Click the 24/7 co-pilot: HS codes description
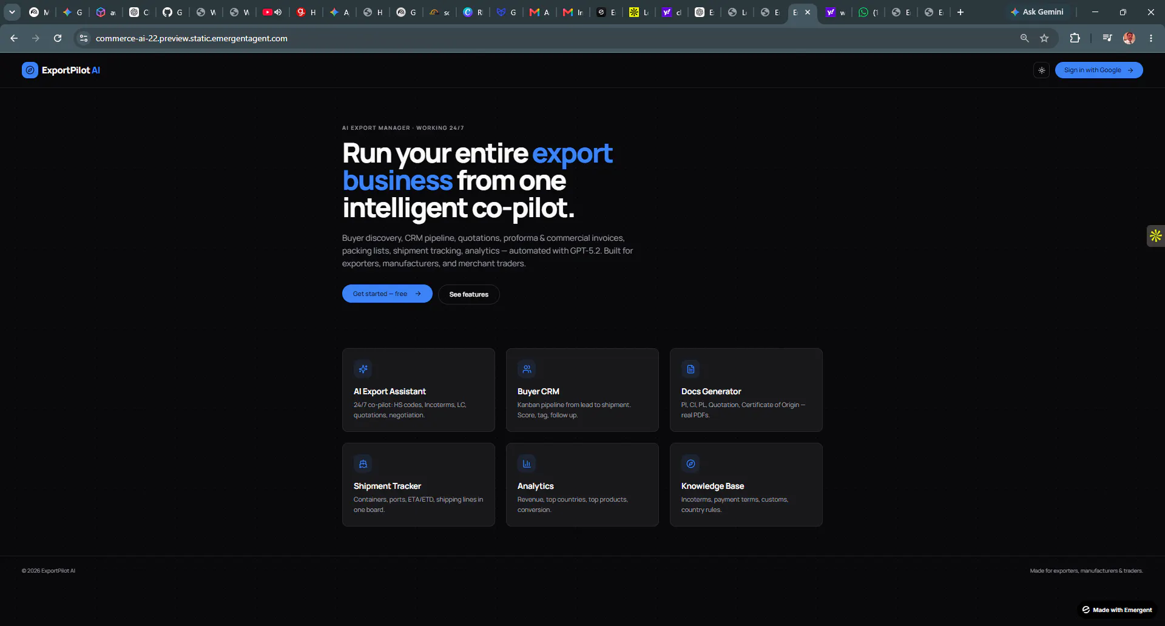Image resolution: width=1165 pixels, height=626 pixels. coord(410,410)
